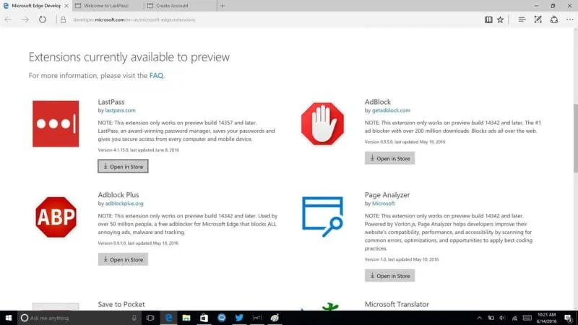578x325 pixels.
Task: Click the Adblock Plus ABP logo
Action: pos(56,217)
